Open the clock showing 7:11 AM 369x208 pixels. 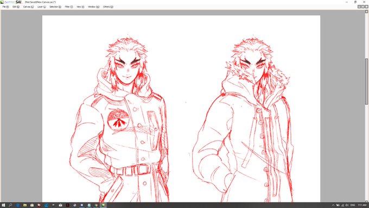pos(362,205)
